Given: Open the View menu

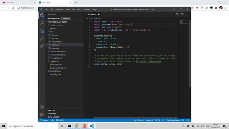Looking at the screenshot, I should pyautogui.click(x=68, y=9).
